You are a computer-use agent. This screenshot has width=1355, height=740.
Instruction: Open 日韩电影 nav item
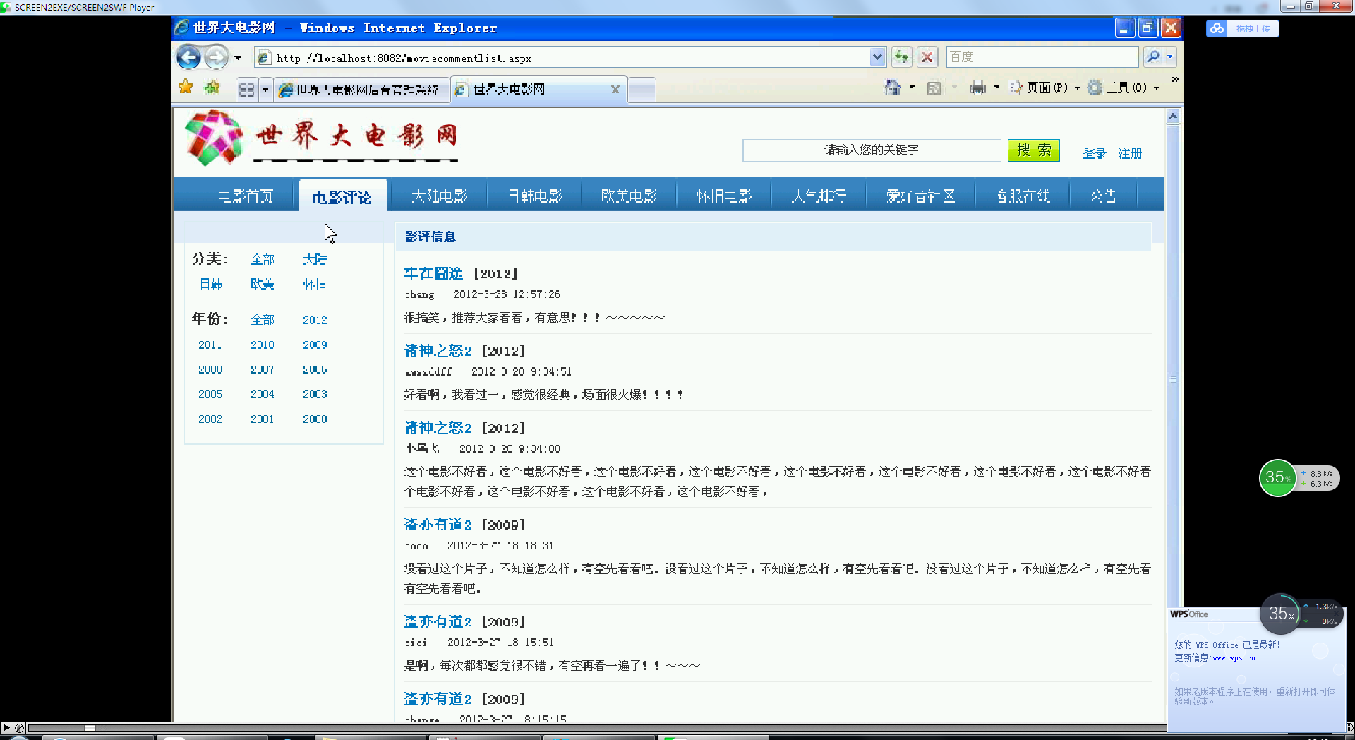[535, 196]
